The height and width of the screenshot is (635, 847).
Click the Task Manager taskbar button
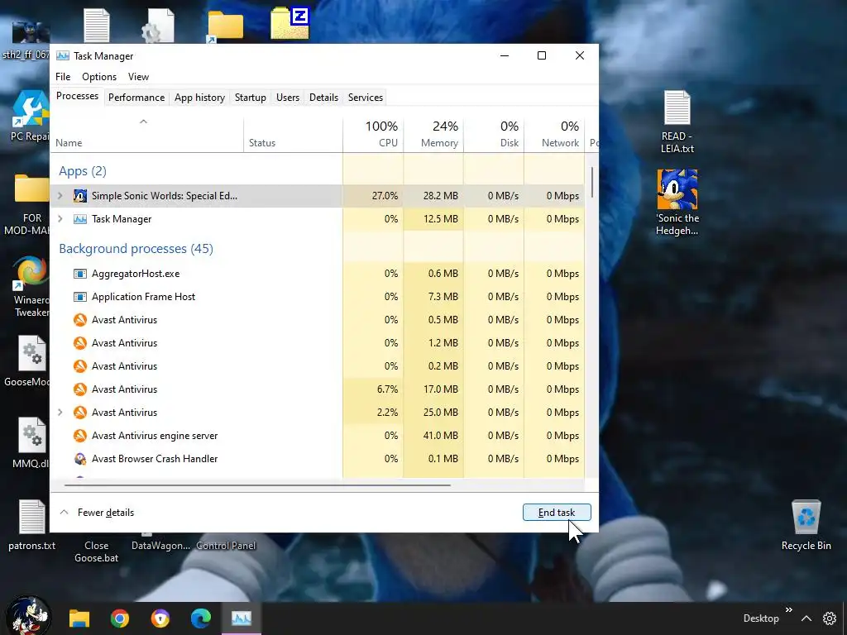click(242, 618)
